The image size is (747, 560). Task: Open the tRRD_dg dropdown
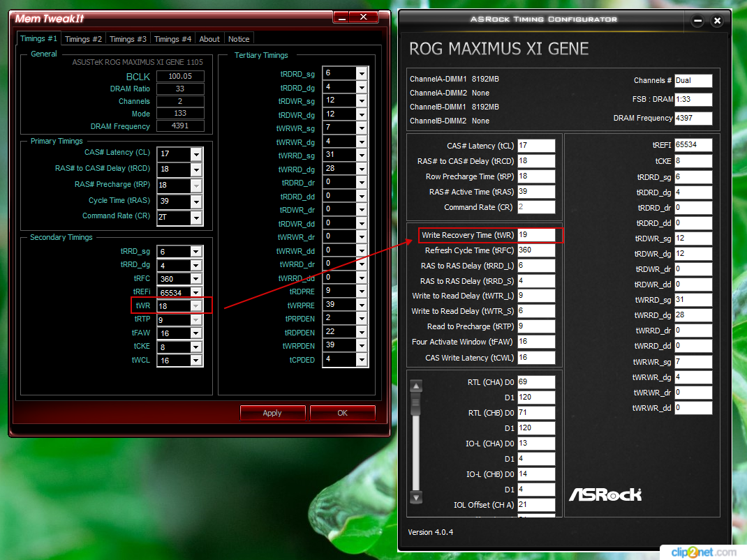coord(195,266)
